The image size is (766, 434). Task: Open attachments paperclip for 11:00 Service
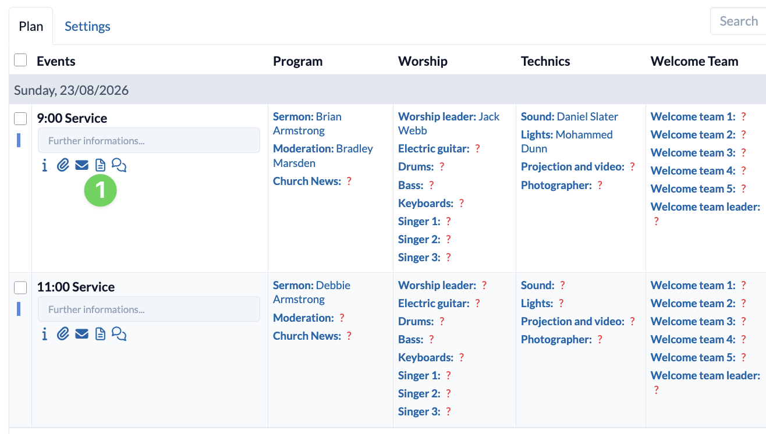pos(63,334)
